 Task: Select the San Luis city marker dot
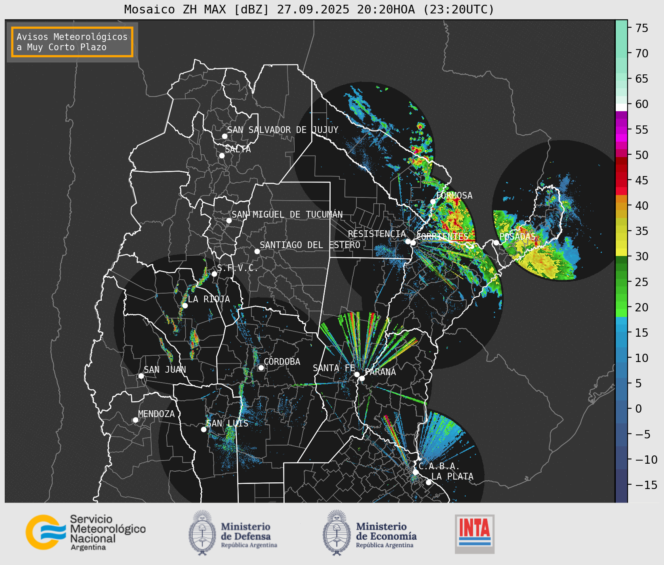coord(204,429)
